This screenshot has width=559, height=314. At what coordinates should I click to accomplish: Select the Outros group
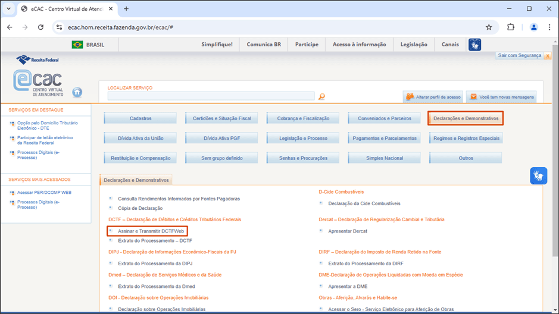pyautogui.click(x=466, y=158)
